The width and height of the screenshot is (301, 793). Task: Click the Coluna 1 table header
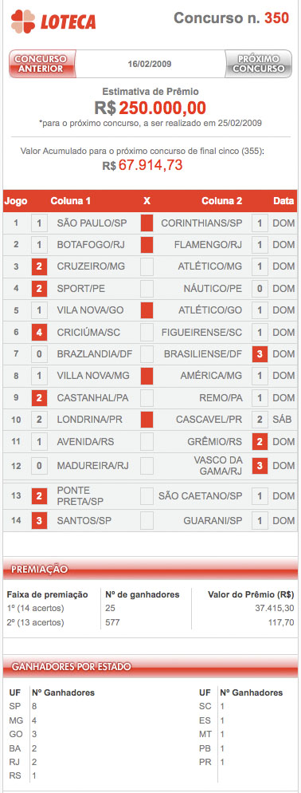(x=71, y=201)
